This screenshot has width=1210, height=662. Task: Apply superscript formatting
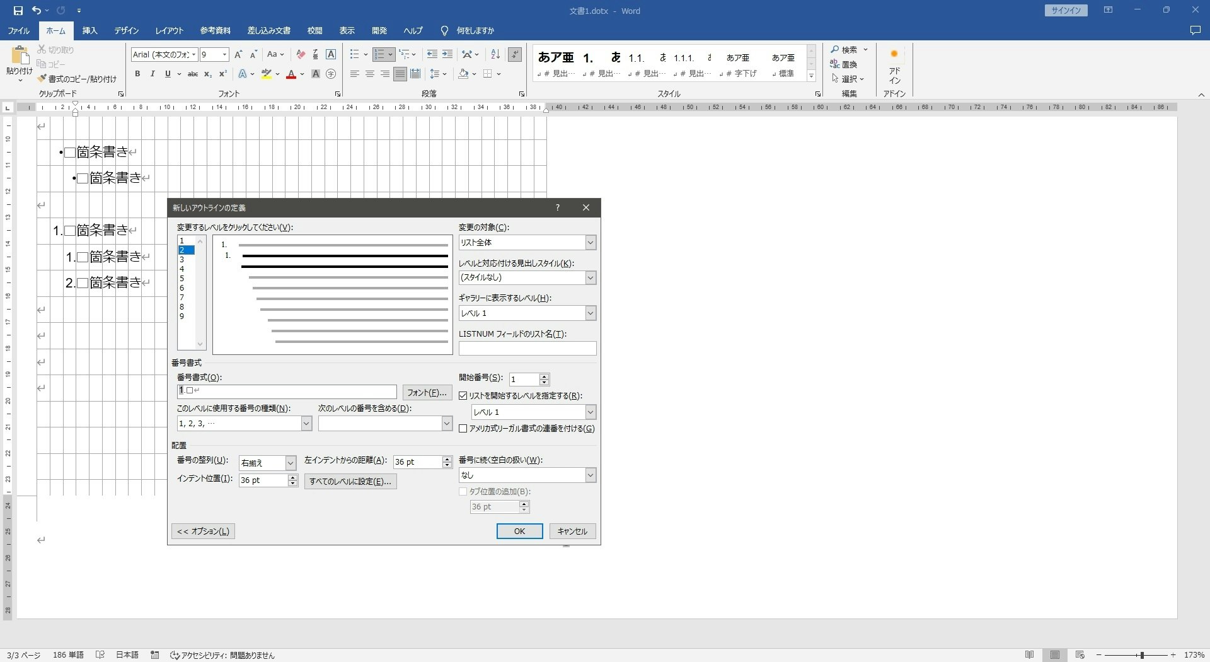point(222,74)
